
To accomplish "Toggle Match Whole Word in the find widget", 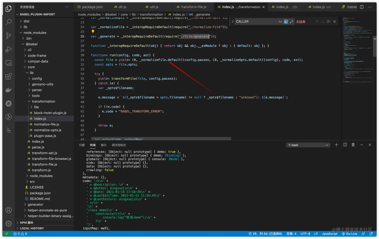I will click(286, 22).
